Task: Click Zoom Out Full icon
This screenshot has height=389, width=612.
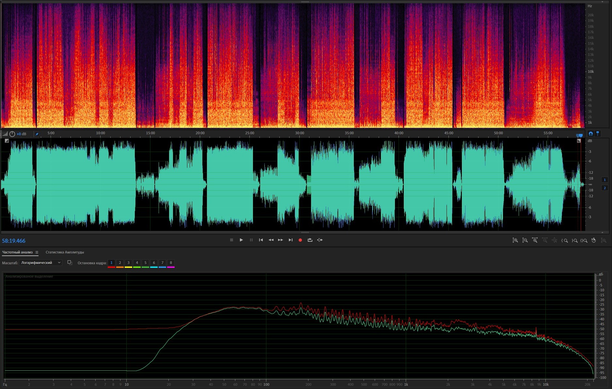Action: 555,240
